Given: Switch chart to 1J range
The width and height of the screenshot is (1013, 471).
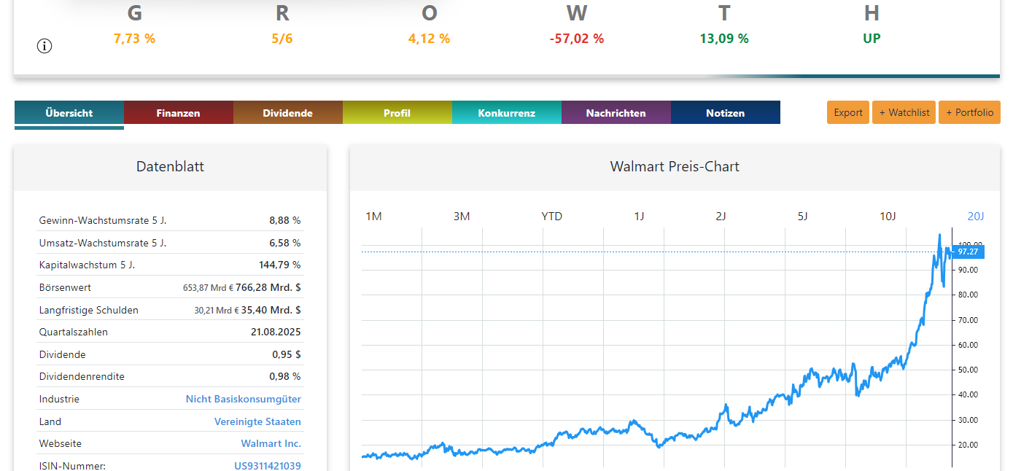Looking at the screenshot, I should [x=639, y=217].
